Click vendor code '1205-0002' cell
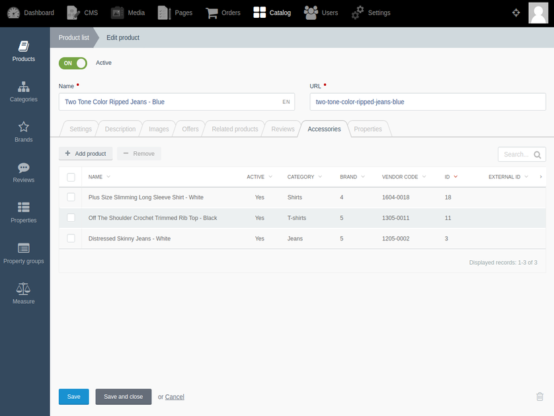 tap(396, 238)
